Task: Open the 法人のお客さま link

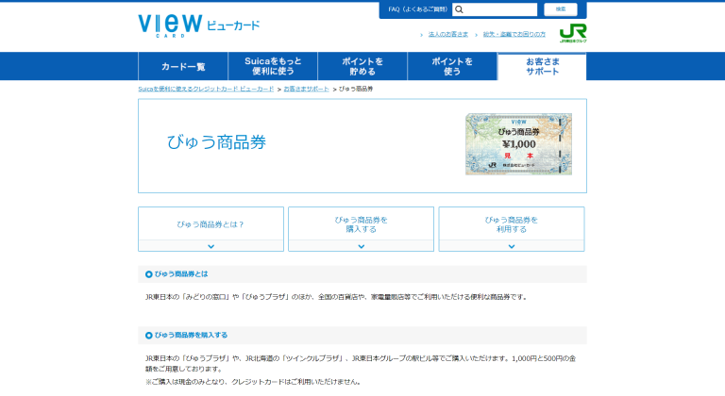Action: (448, 34)
